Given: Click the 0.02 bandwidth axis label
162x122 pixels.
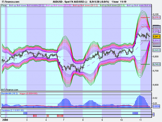Looking at the screenshot, I should [x=155, y=98].
